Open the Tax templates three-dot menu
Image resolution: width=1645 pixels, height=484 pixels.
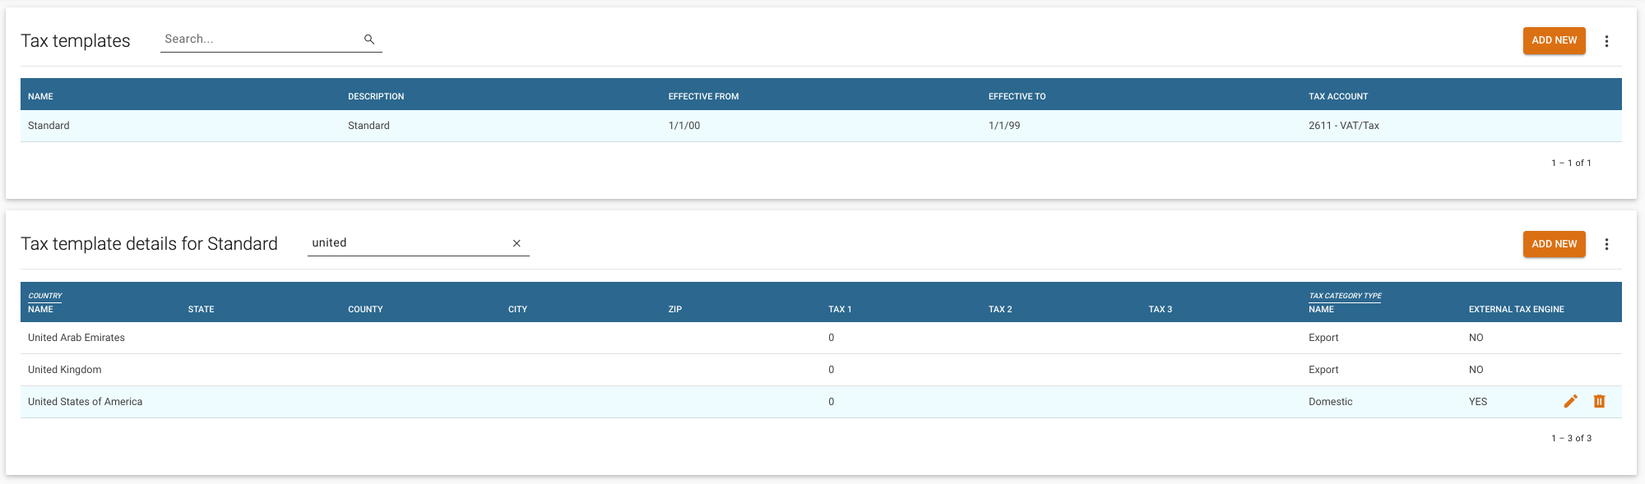(1606, 41)
